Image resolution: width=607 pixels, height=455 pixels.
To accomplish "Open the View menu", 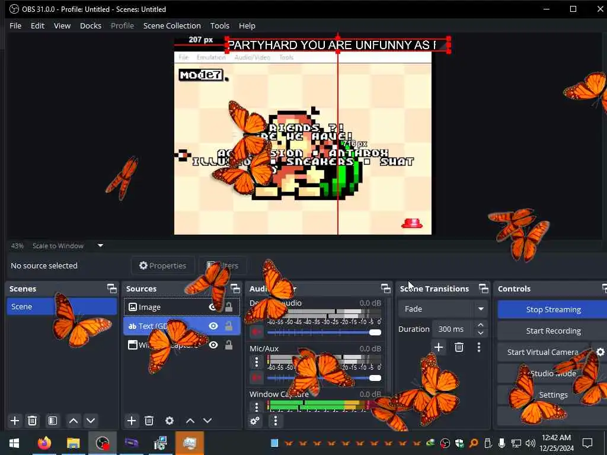I will click(x=62, y=25).
